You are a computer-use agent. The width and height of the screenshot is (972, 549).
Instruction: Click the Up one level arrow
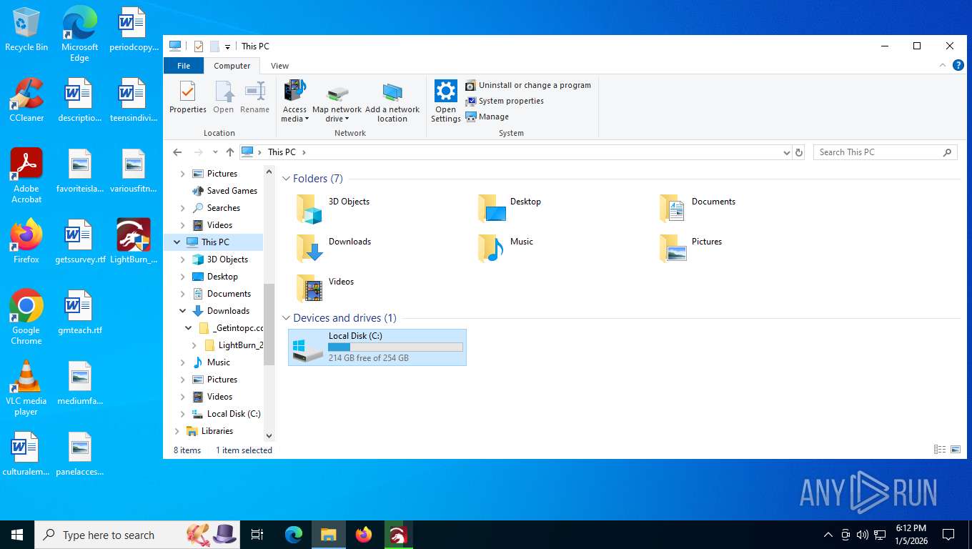click(x=230, y=152)
